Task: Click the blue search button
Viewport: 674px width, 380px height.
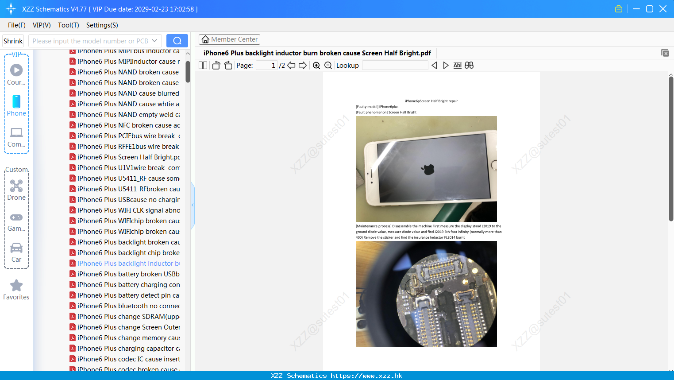Action: (177, 41)
